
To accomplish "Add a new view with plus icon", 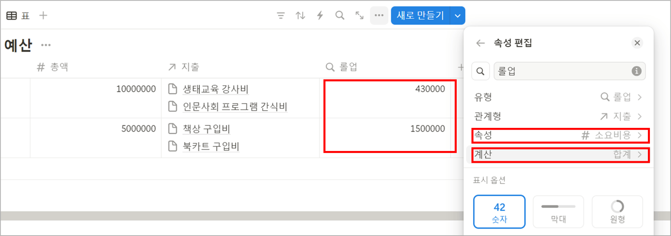I will [x=43, y=16].
